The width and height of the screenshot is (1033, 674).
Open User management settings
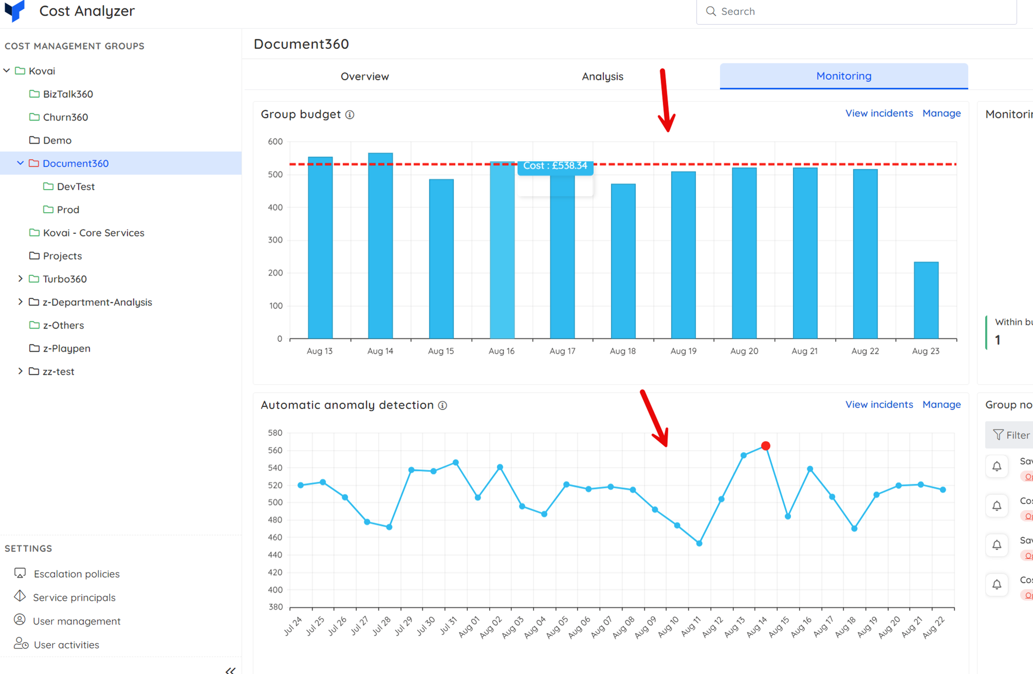77,621
